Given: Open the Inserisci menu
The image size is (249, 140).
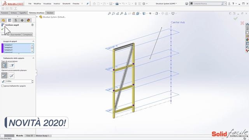Looking at the screenshot, I should [x=57, y=3].
